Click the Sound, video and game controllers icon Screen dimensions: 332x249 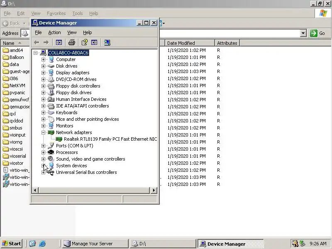[51, 159]
